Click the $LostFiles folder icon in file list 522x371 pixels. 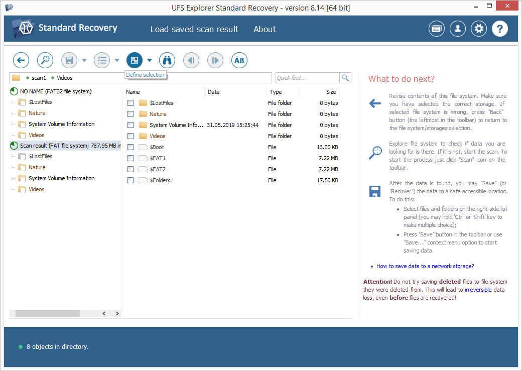click(x=143, y=103)
